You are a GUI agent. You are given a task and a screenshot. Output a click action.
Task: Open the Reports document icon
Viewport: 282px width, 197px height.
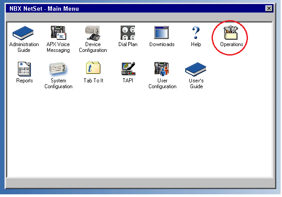pyautogui.click(x=24, y=69)
